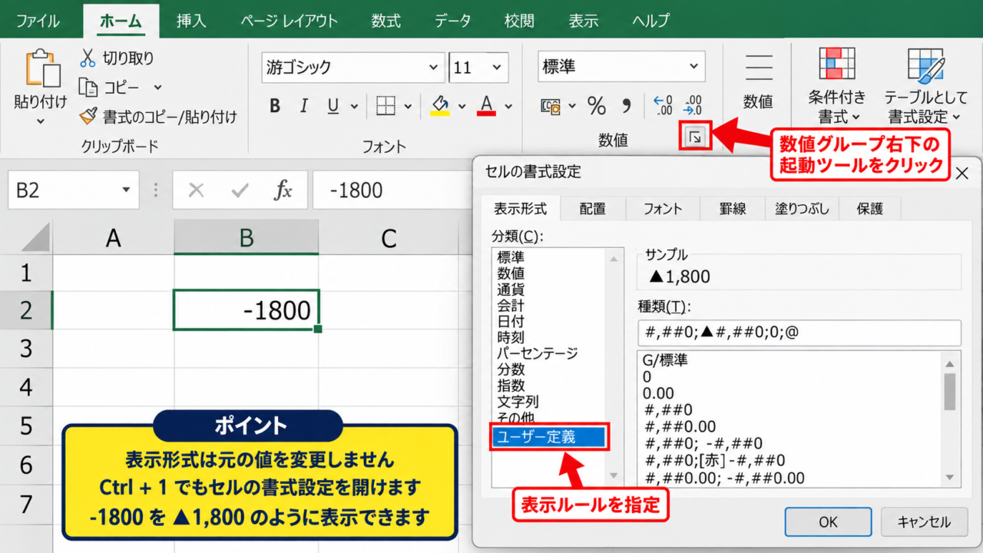Select the 配置 tab in the dialog
Screen dimensions: 983x553
click(x=593, y=208)
